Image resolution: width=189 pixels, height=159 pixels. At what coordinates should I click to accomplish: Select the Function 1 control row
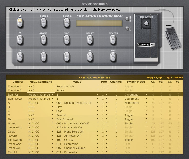click(x=94, y=86)
